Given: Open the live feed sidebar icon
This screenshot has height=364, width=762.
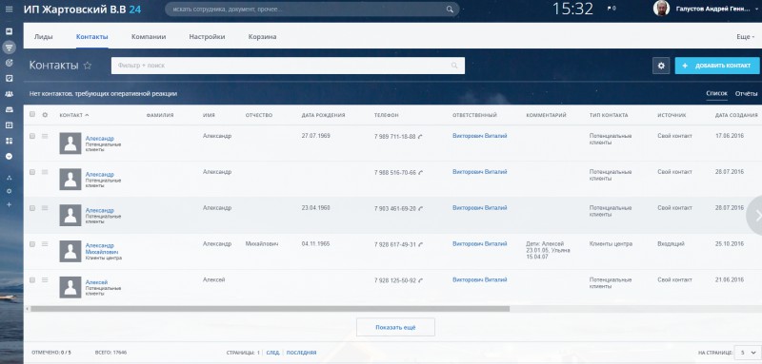Looking at the screenshot, I should coord(9,31).
